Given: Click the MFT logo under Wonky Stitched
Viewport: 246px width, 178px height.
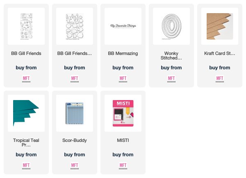Looking at the screenshot, I should click(x=171, y=79).
